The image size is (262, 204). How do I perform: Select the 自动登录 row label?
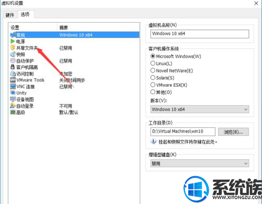pos(25,106)
